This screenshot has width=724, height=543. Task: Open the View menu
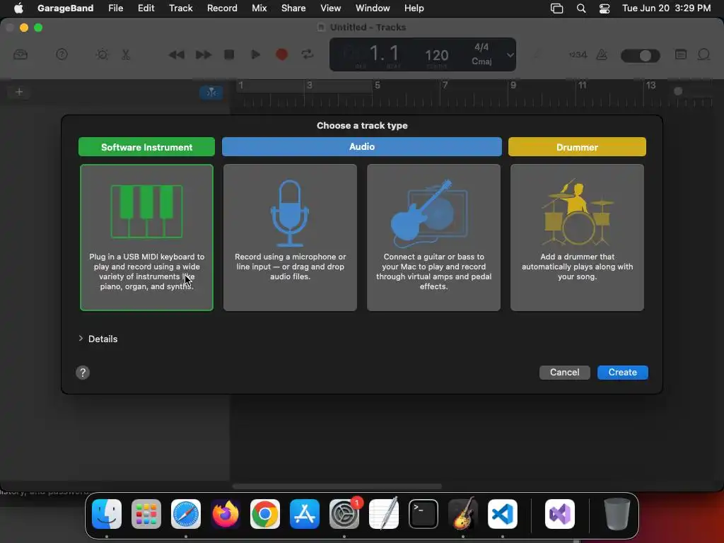(331, 8)
